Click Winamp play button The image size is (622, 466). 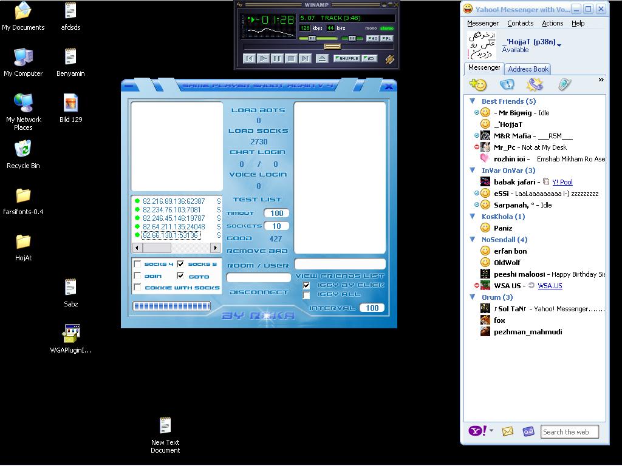pos(263,59)
